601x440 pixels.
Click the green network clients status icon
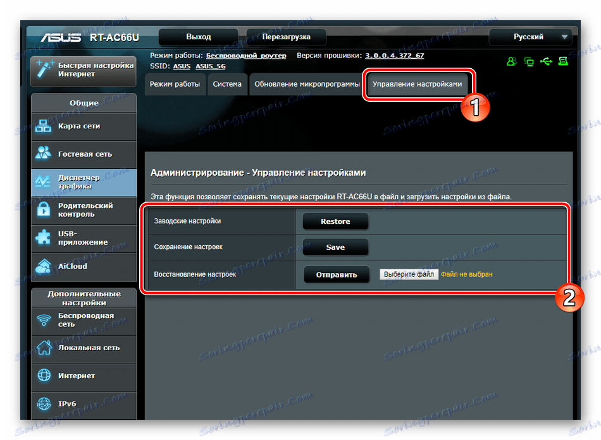[529, 61]
